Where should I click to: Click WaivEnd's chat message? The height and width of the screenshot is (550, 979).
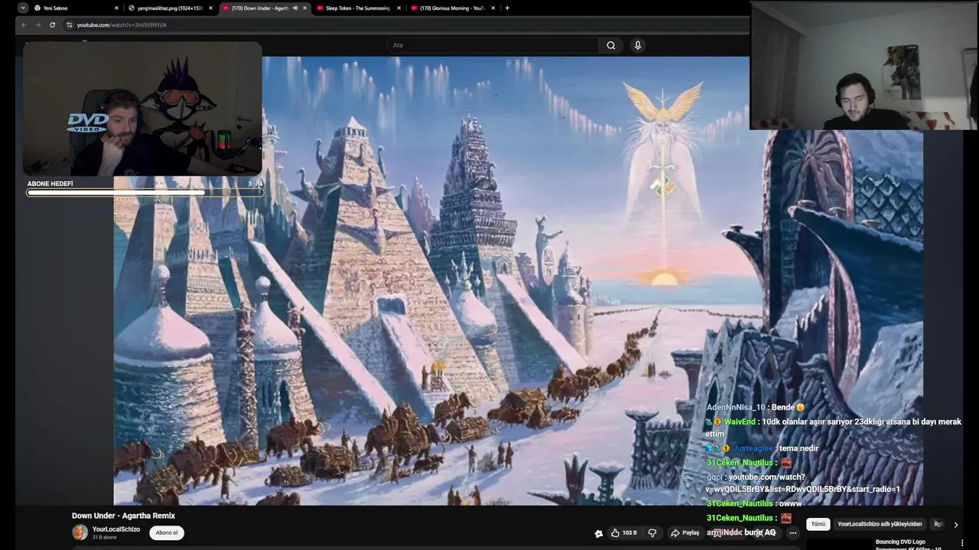tap(833, 427)
